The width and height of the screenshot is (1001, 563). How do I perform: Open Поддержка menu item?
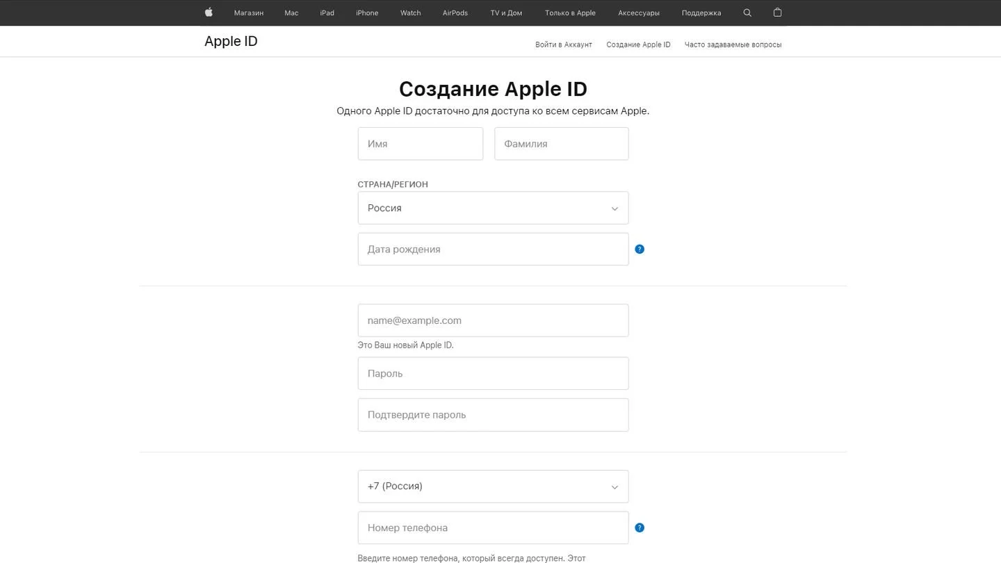tap(701, 13)
